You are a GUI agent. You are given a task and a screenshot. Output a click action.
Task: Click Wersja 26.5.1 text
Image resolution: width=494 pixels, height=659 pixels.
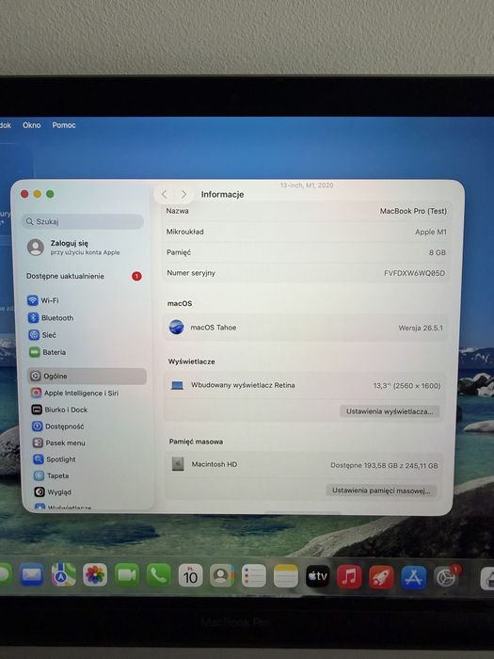421,328
